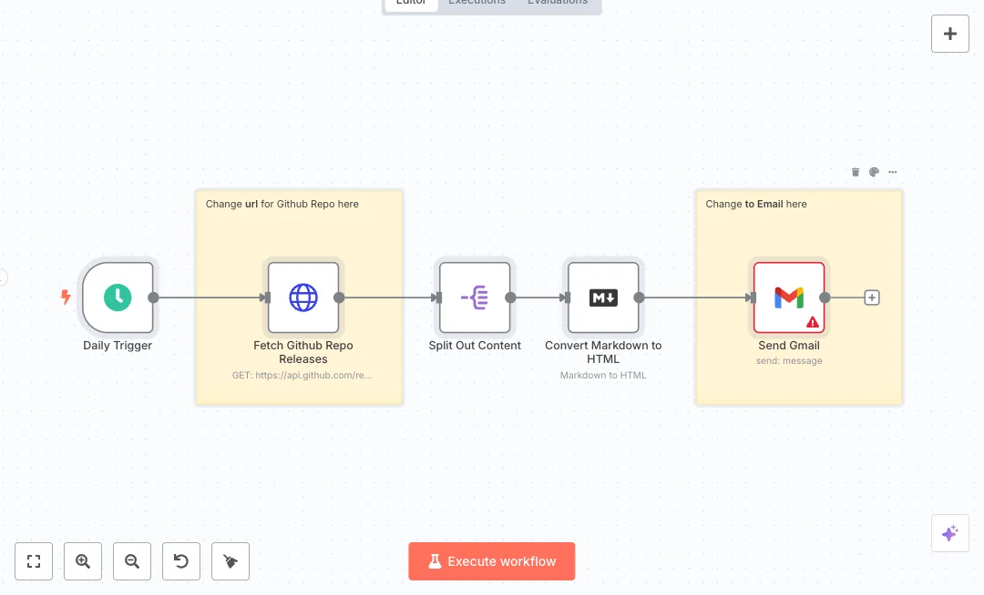Image resolution: width=984 pixels, height=595 pixels.
Task: Select the Convert Markdown to HTML node
Action: pos(603,297)
